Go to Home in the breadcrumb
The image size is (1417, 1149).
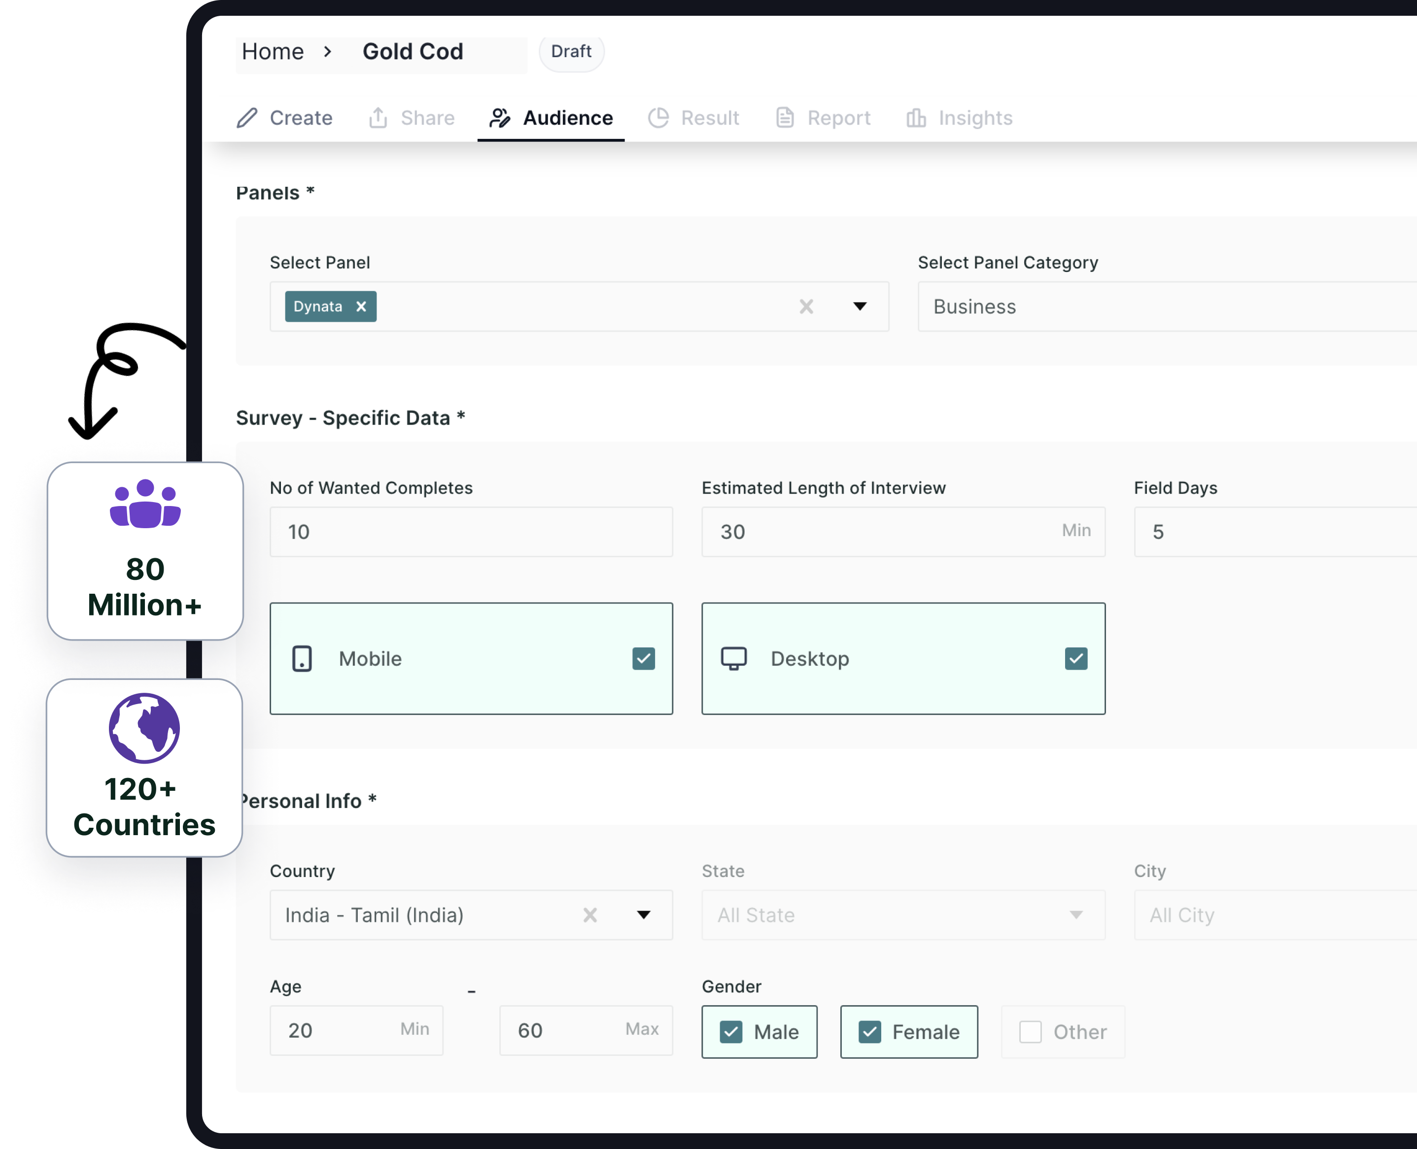pos(273,52)
